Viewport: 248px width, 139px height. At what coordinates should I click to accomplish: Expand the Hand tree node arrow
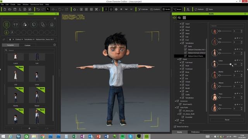click(x=180, y=24)
